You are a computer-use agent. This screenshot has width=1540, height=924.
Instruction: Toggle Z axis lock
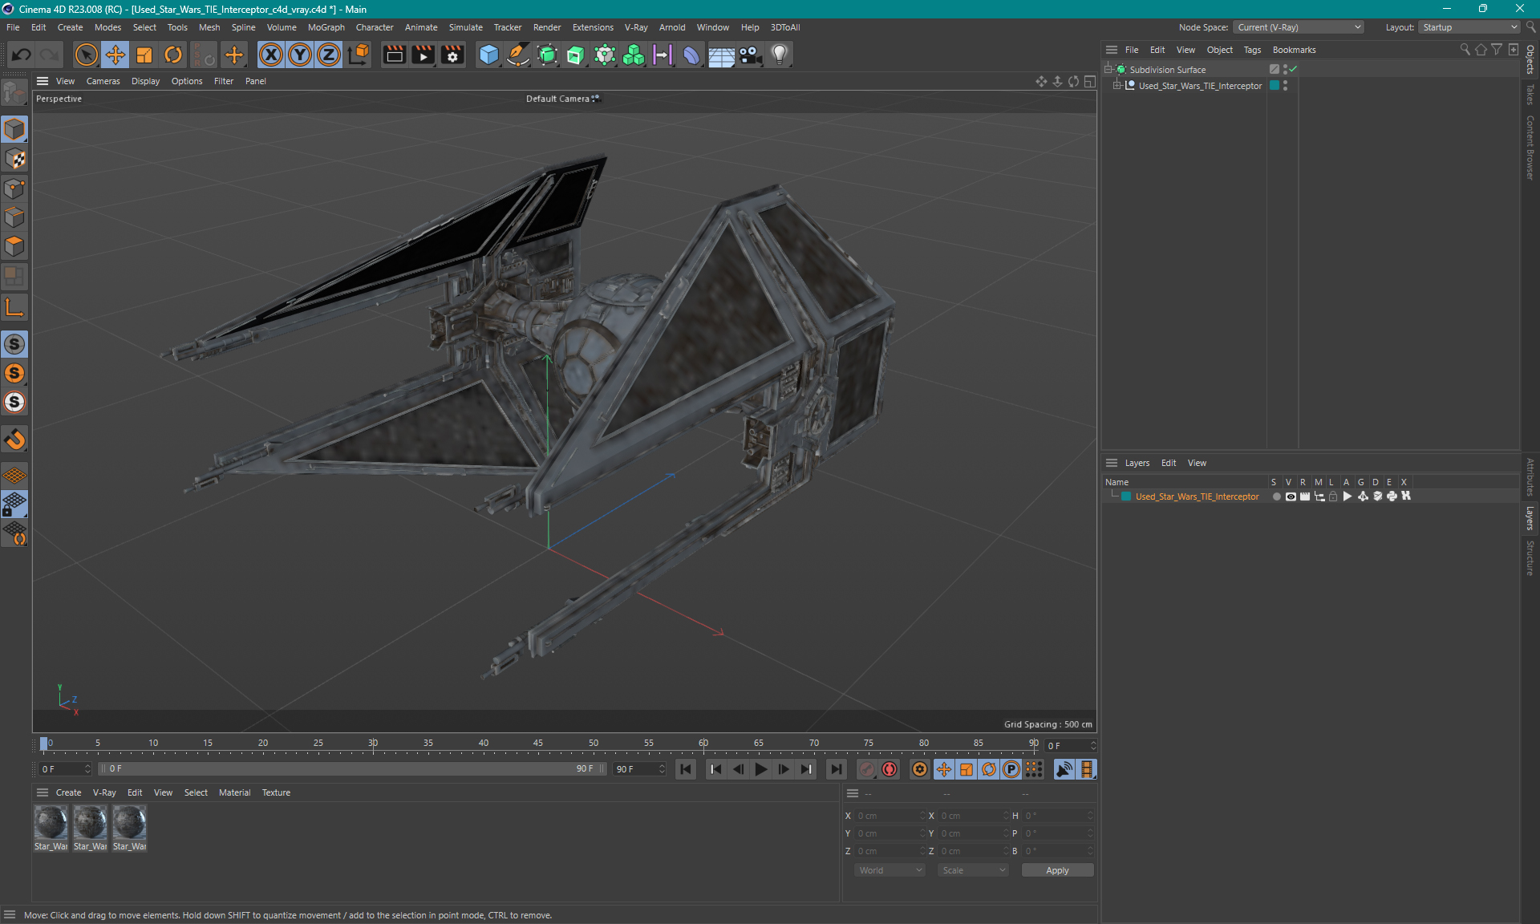coord(329,55)
